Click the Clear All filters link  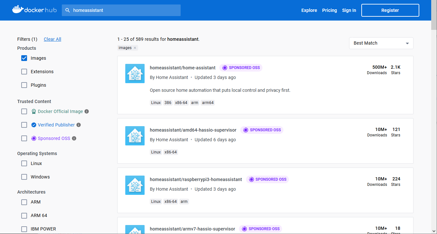[52, 39]
